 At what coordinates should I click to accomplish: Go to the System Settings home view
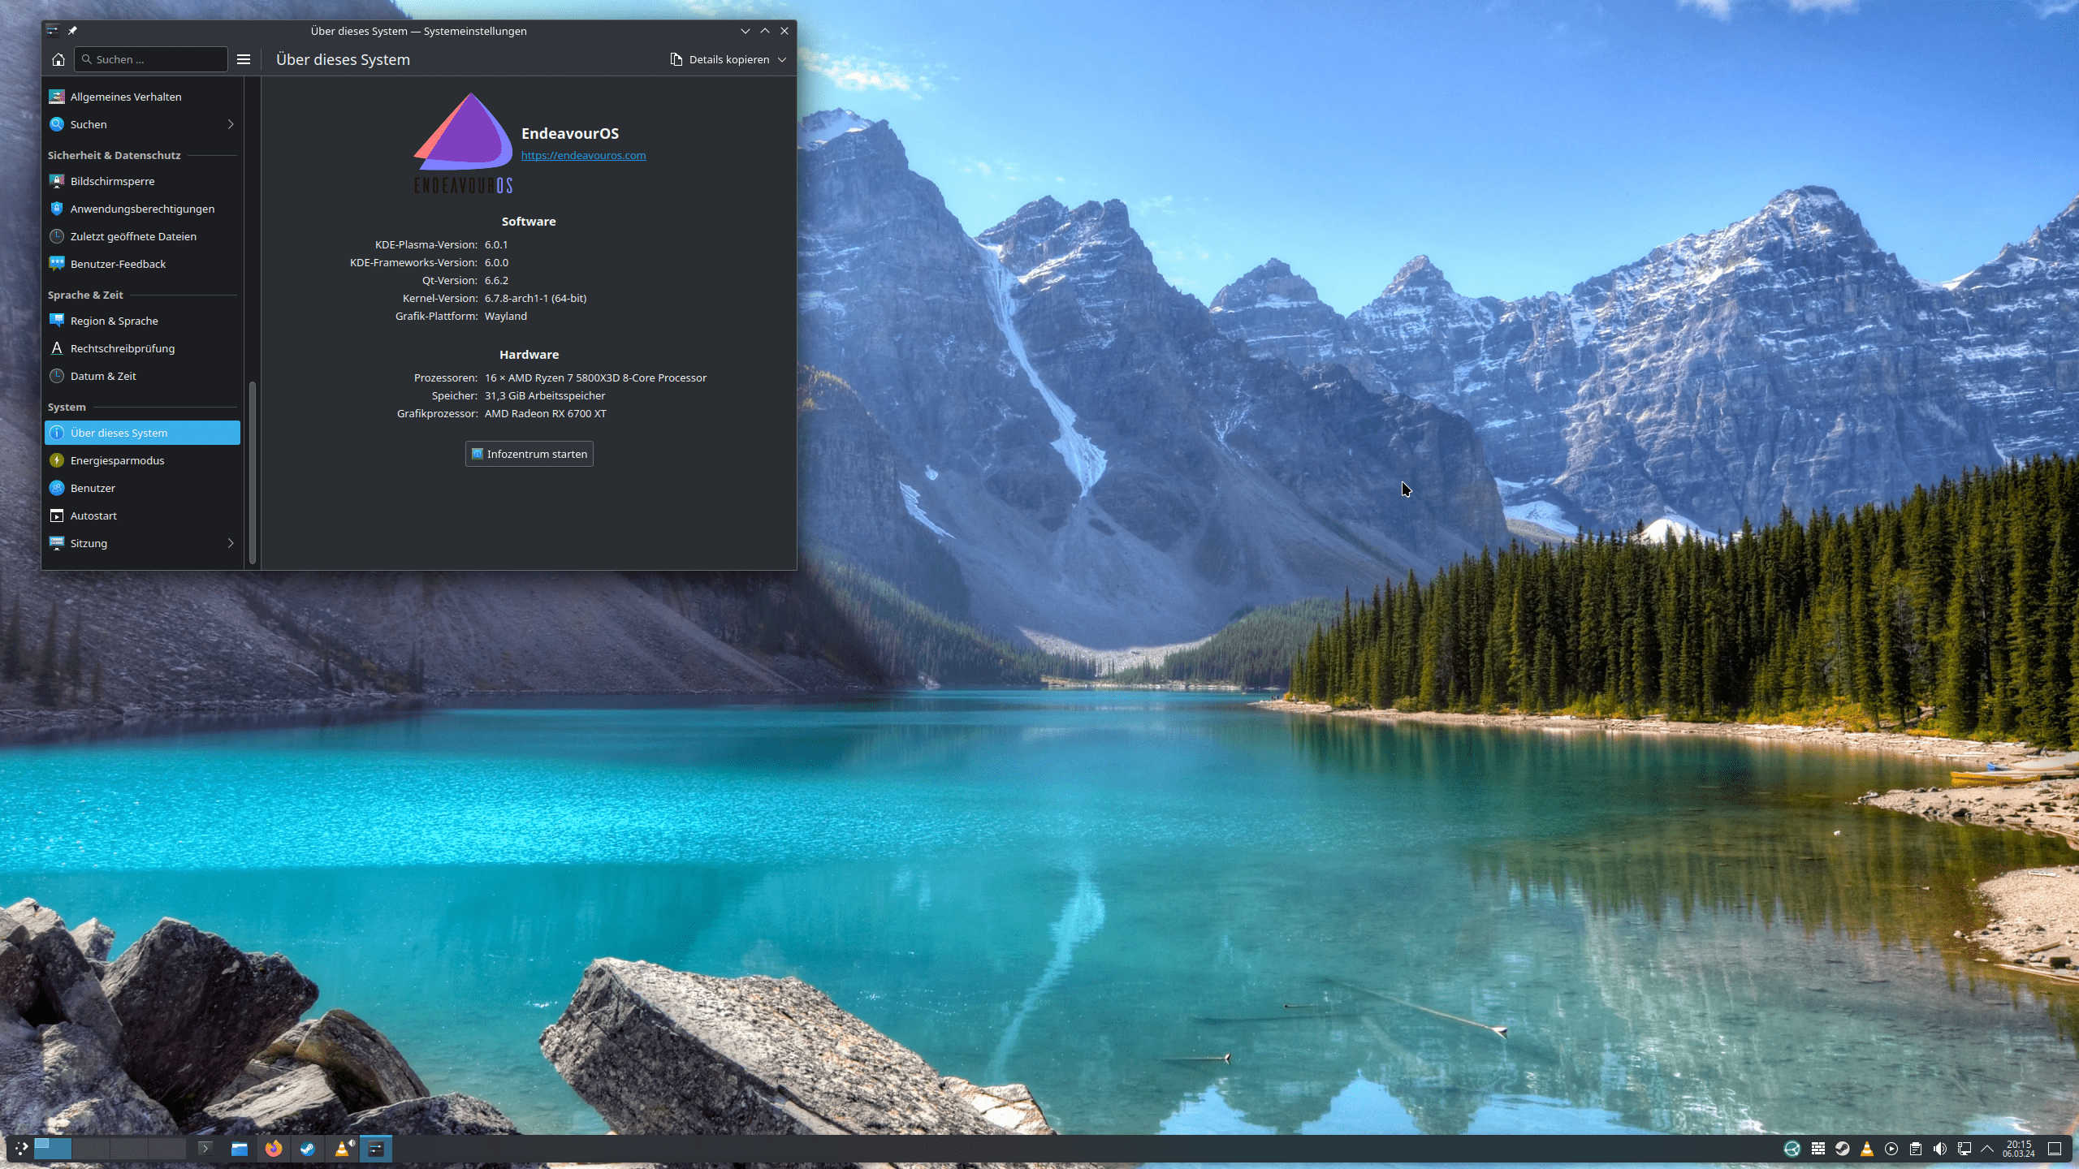(x=58, y=59)
